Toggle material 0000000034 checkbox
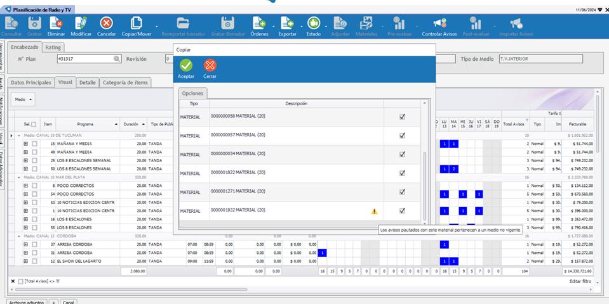 point(403,154)
